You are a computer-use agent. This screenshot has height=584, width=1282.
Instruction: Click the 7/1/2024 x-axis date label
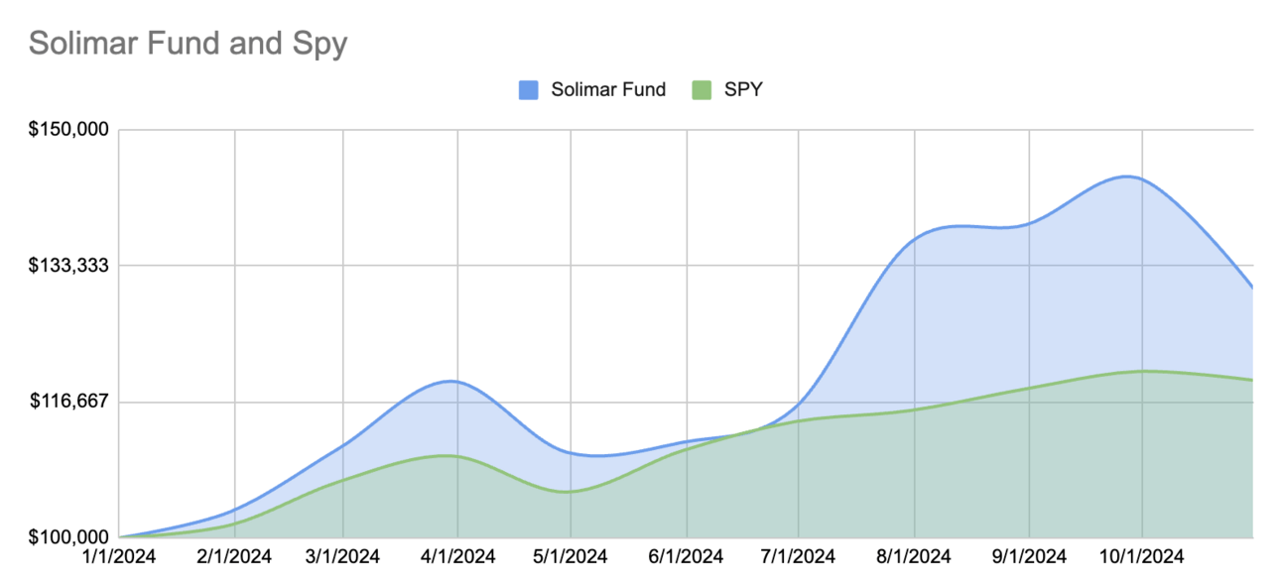click(x=799, y=557)
